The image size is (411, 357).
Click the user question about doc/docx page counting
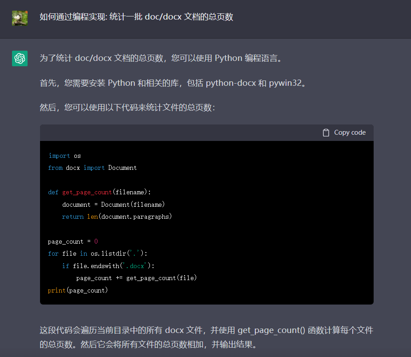pyautogui.click(x=136, y=17)
